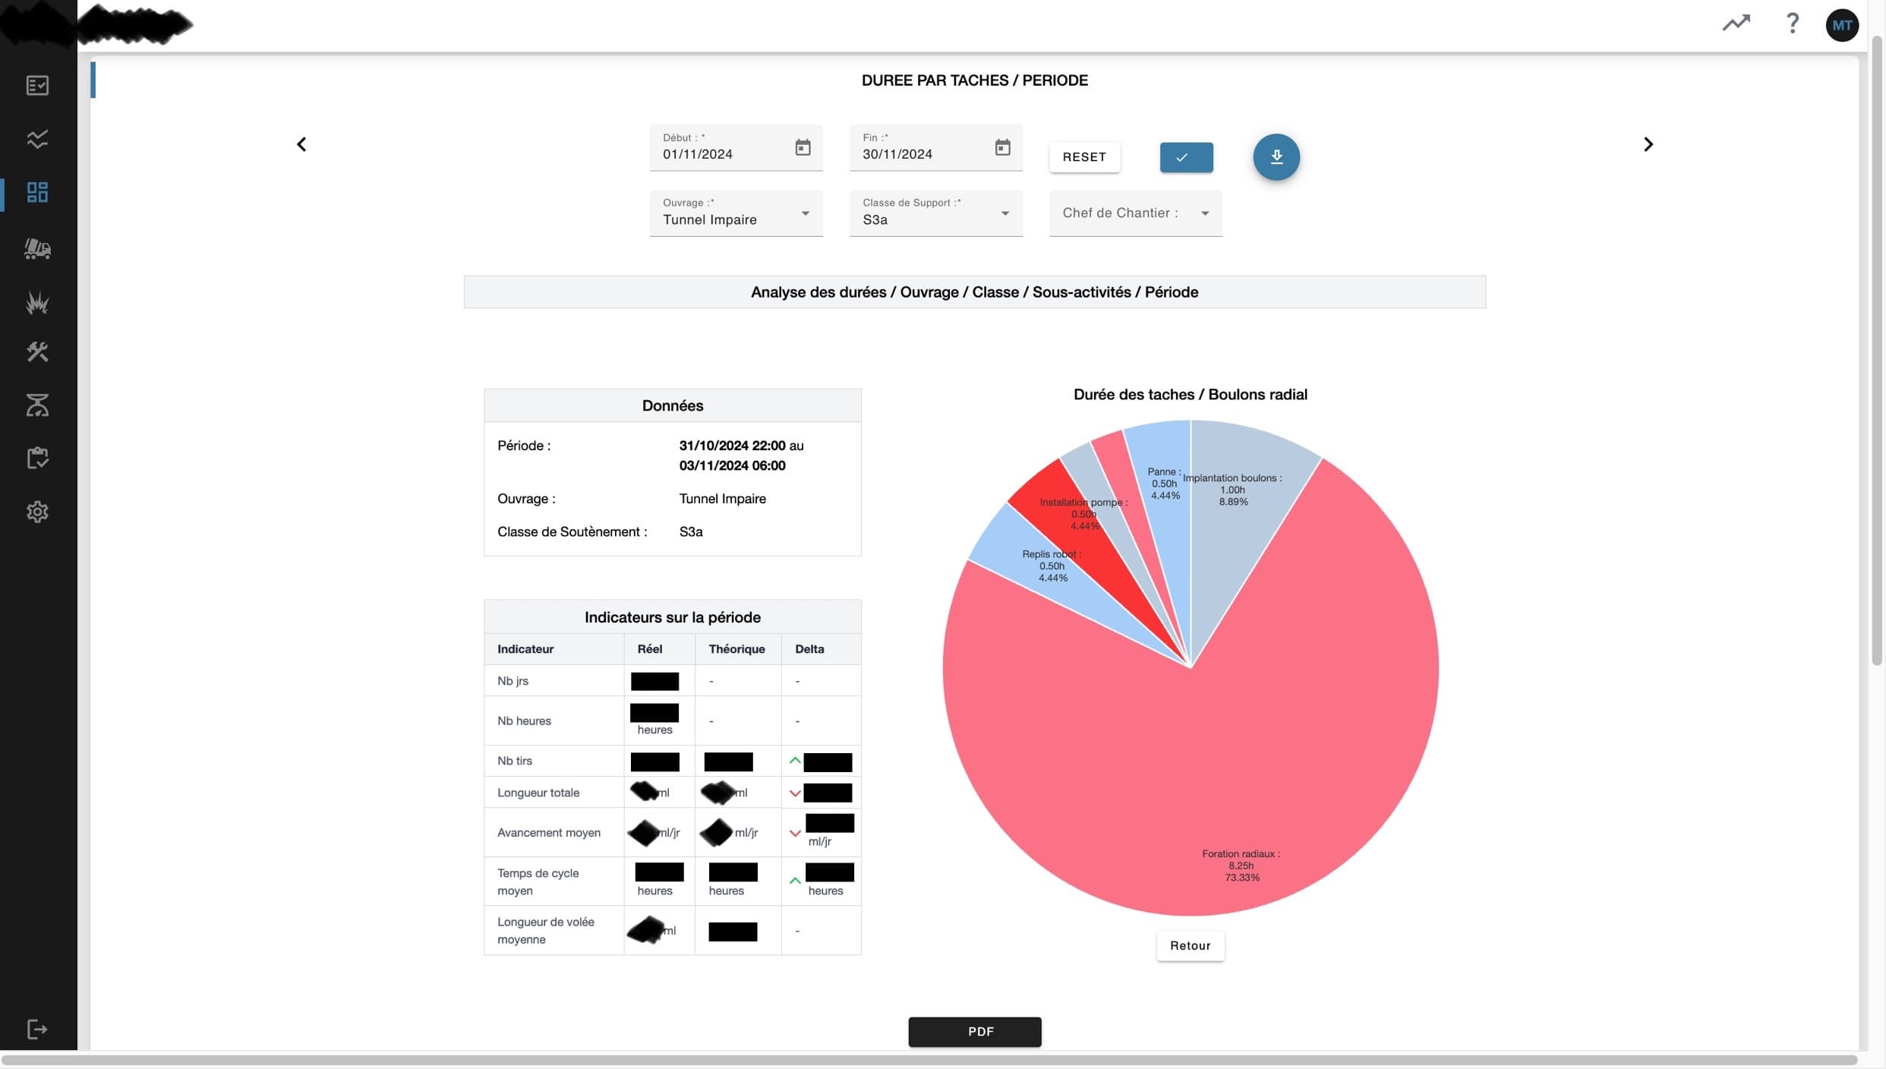Open the explosion blasting sidebar icon
Image resolution: width=1886 pixels, height=1069 pixels.
click(x=37, y=302)
